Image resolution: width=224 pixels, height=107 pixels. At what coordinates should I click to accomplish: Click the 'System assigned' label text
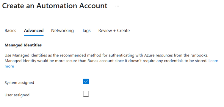(19, 82)
